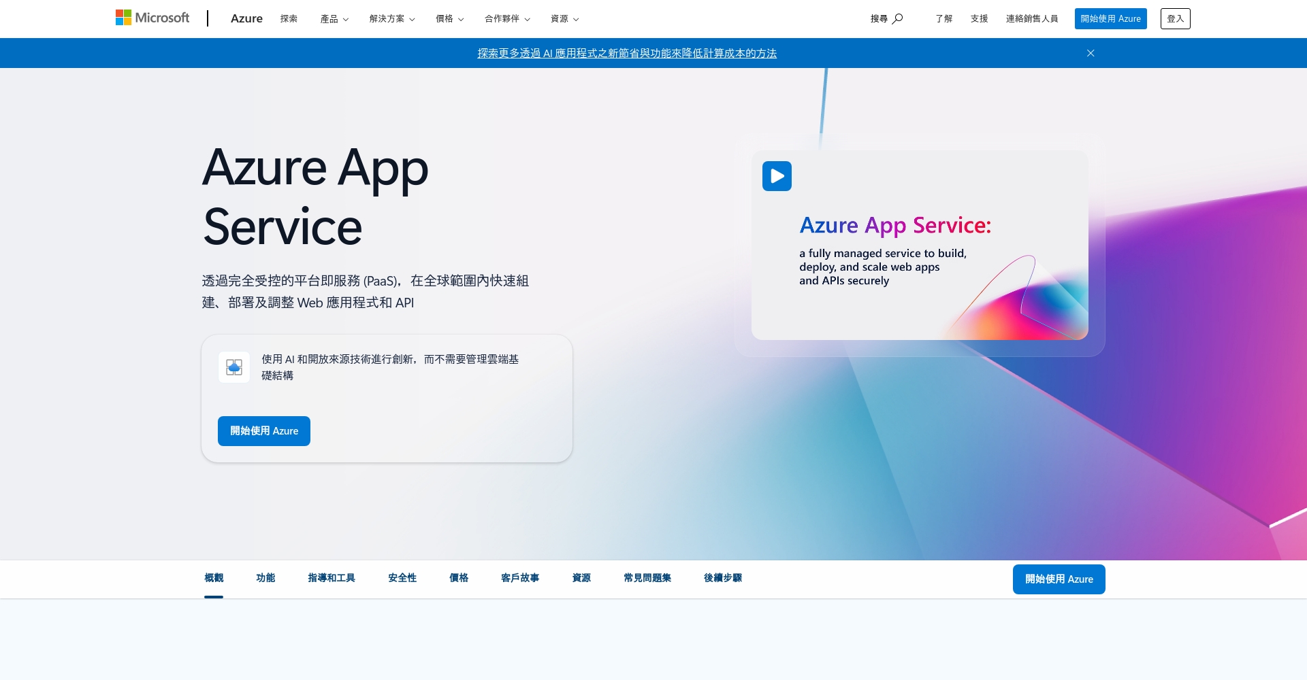The height and width of the screenshot is (680, 1307).
Task: Click 開始使用 Azure button in header
Action: pyautogui.click(x=1110, y=18)
